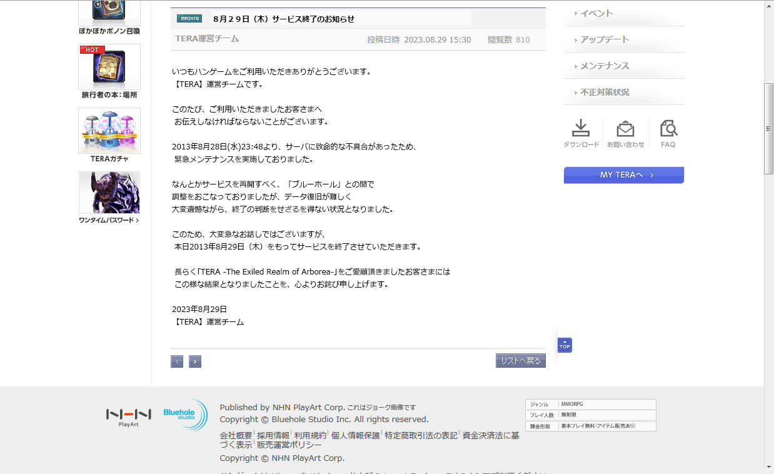Open the 会社概要 footer link
Viewport: 774px width, 474px height.
236,435
